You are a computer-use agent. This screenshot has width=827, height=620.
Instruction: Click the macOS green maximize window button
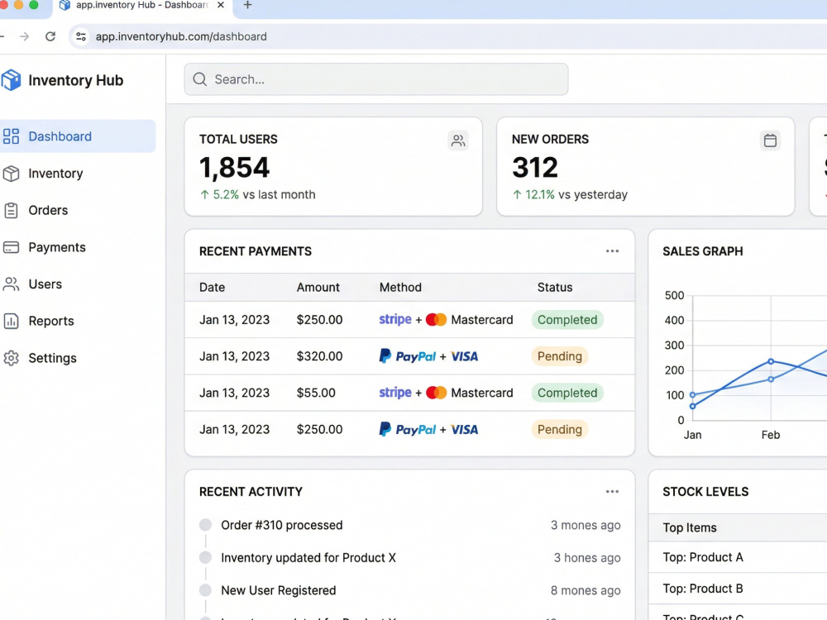(x=34, y=5)
